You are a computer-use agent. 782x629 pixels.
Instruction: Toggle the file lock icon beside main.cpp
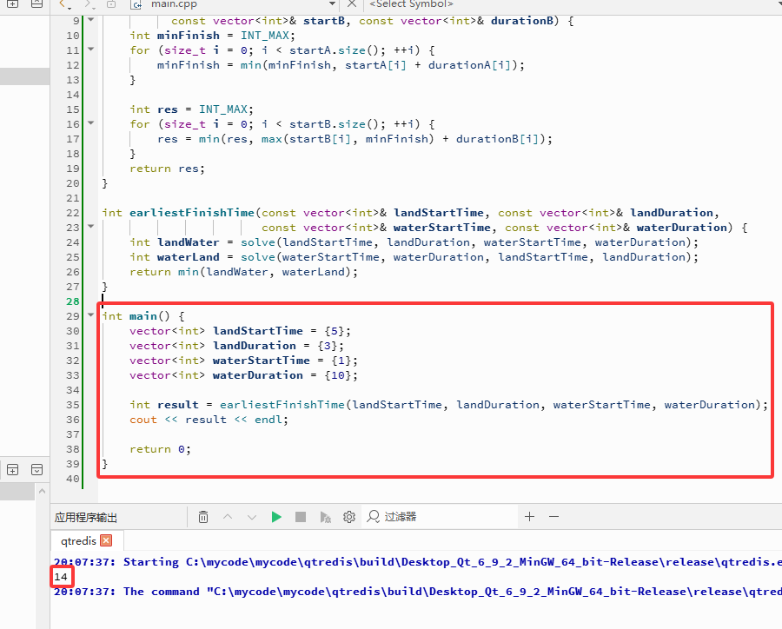coord(111,4)
